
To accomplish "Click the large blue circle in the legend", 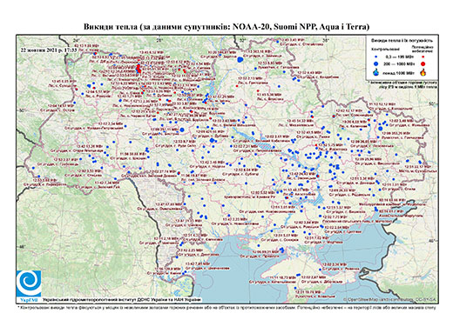I will pos(376,63).
